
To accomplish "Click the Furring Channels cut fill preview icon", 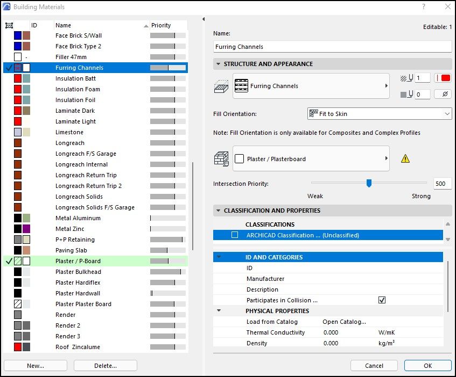I will pos(241,86).
